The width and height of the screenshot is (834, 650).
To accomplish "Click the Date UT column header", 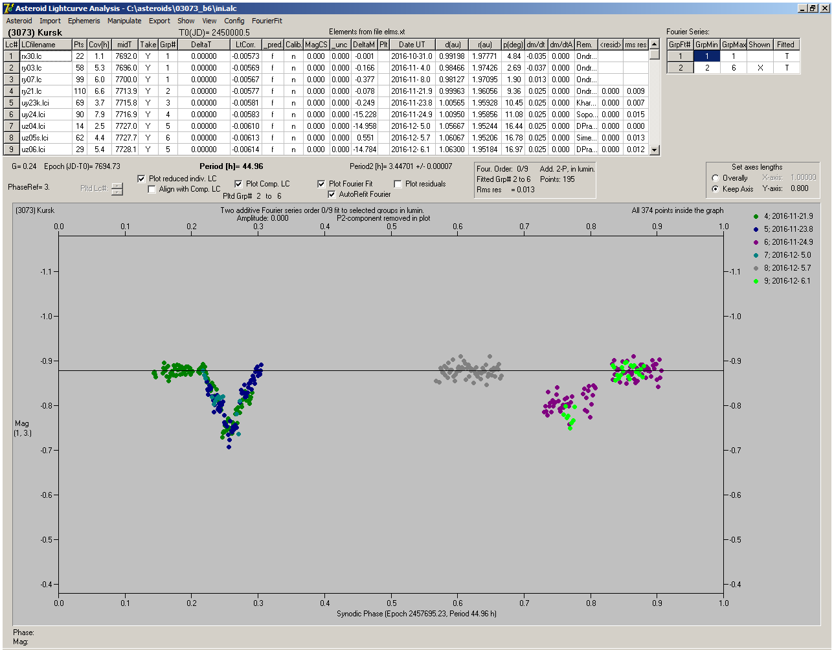I will coord(412,45).
